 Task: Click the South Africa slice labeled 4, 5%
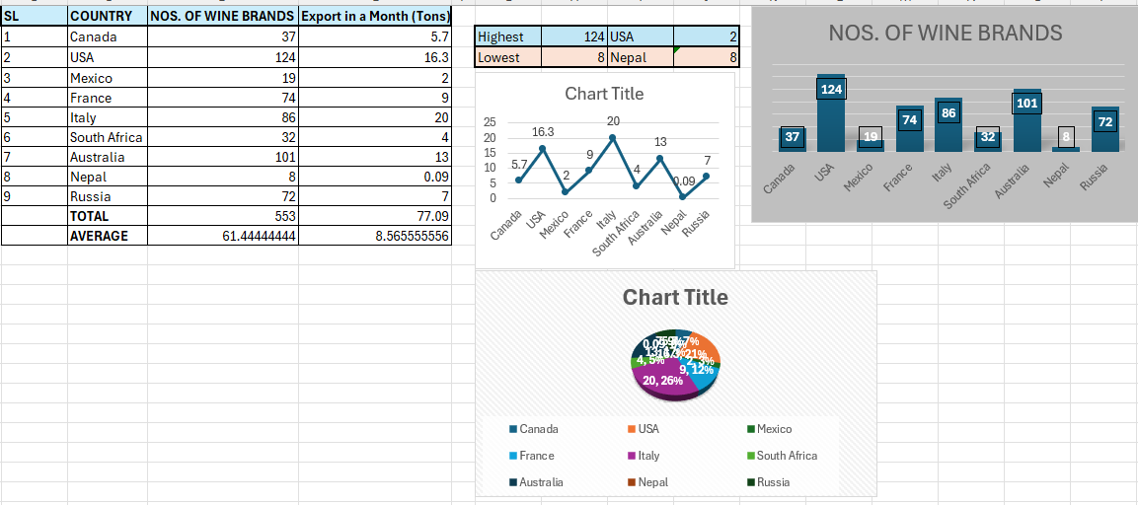650,360
